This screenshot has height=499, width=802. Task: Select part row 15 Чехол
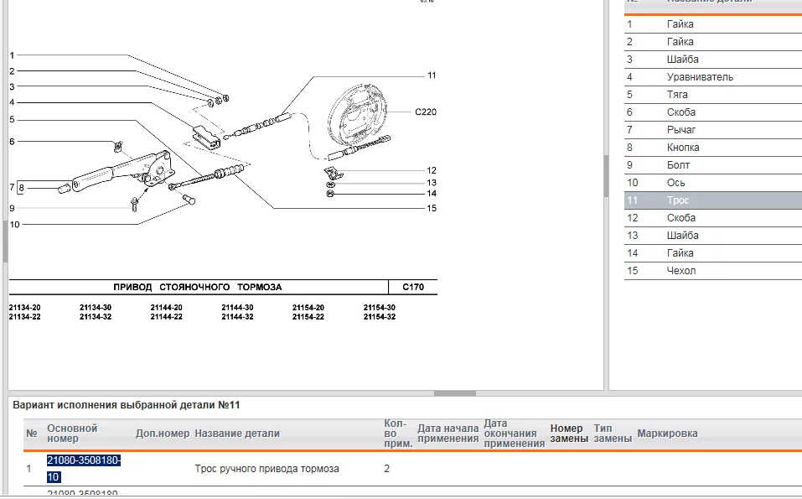tap(713, 271)
